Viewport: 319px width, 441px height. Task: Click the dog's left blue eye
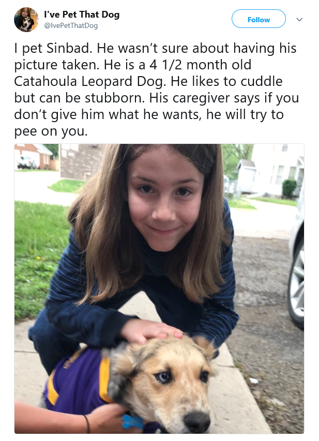coord(164,377)
